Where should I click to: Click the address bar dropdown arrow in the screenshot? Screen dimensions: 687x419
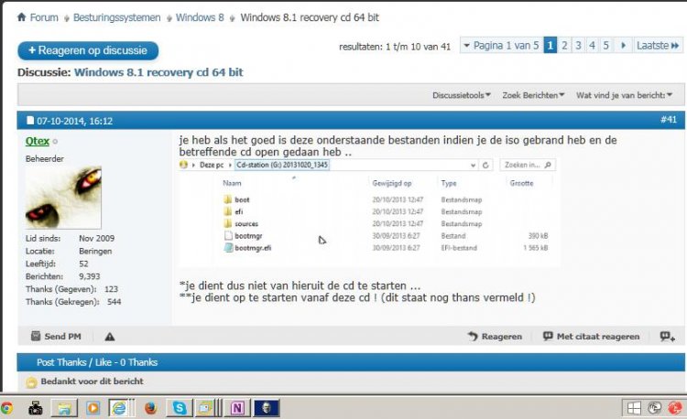474,166
